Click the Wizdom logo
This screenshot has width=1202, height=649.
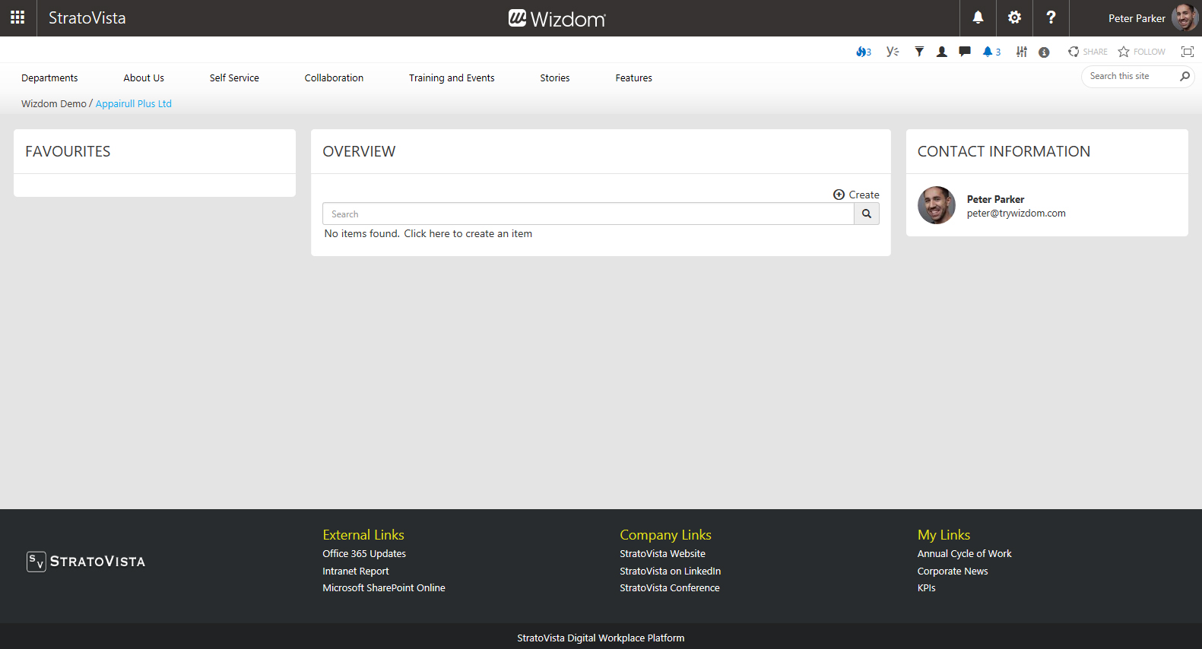(557, 18)
